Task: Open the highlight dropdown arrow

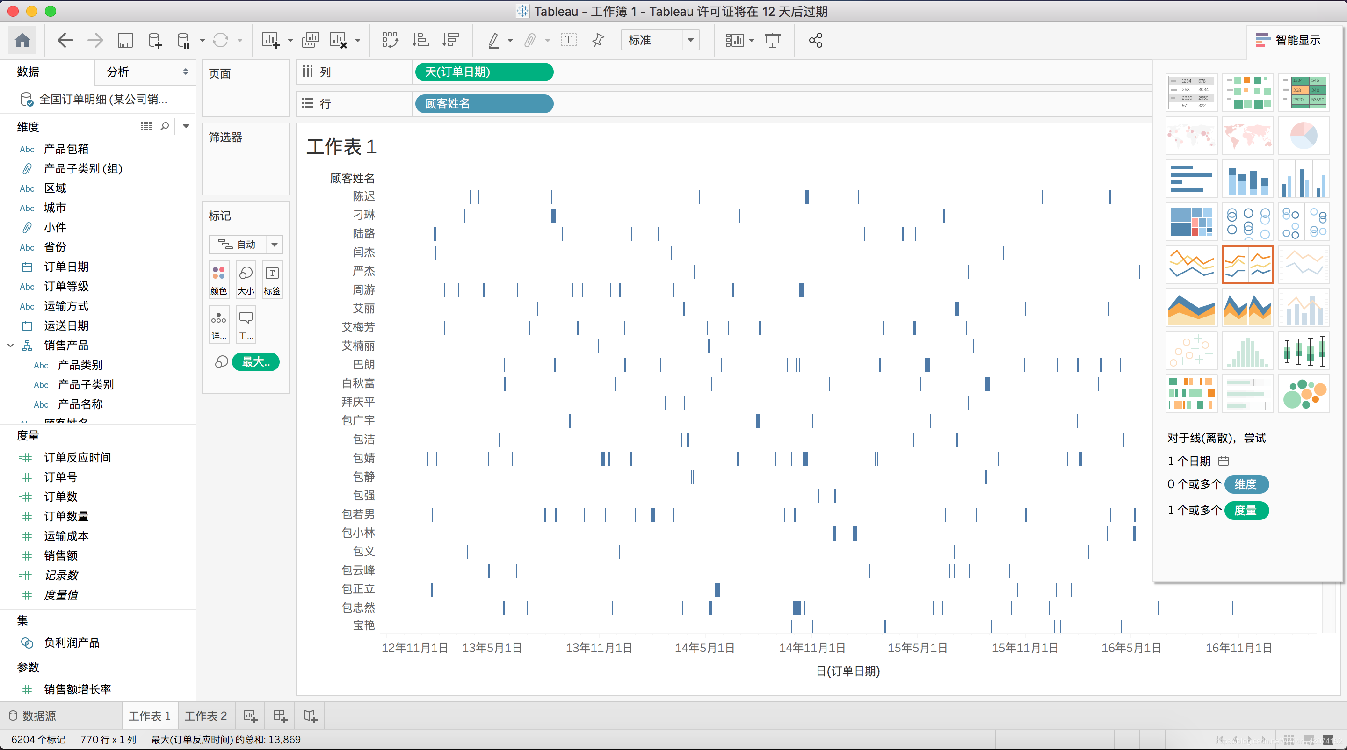Action: pyautogui.click(x=510, y=40)
